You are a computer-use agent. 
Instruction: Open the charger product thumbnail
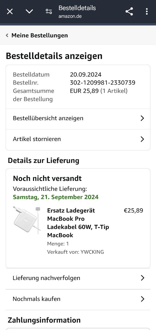coord(27,220)
